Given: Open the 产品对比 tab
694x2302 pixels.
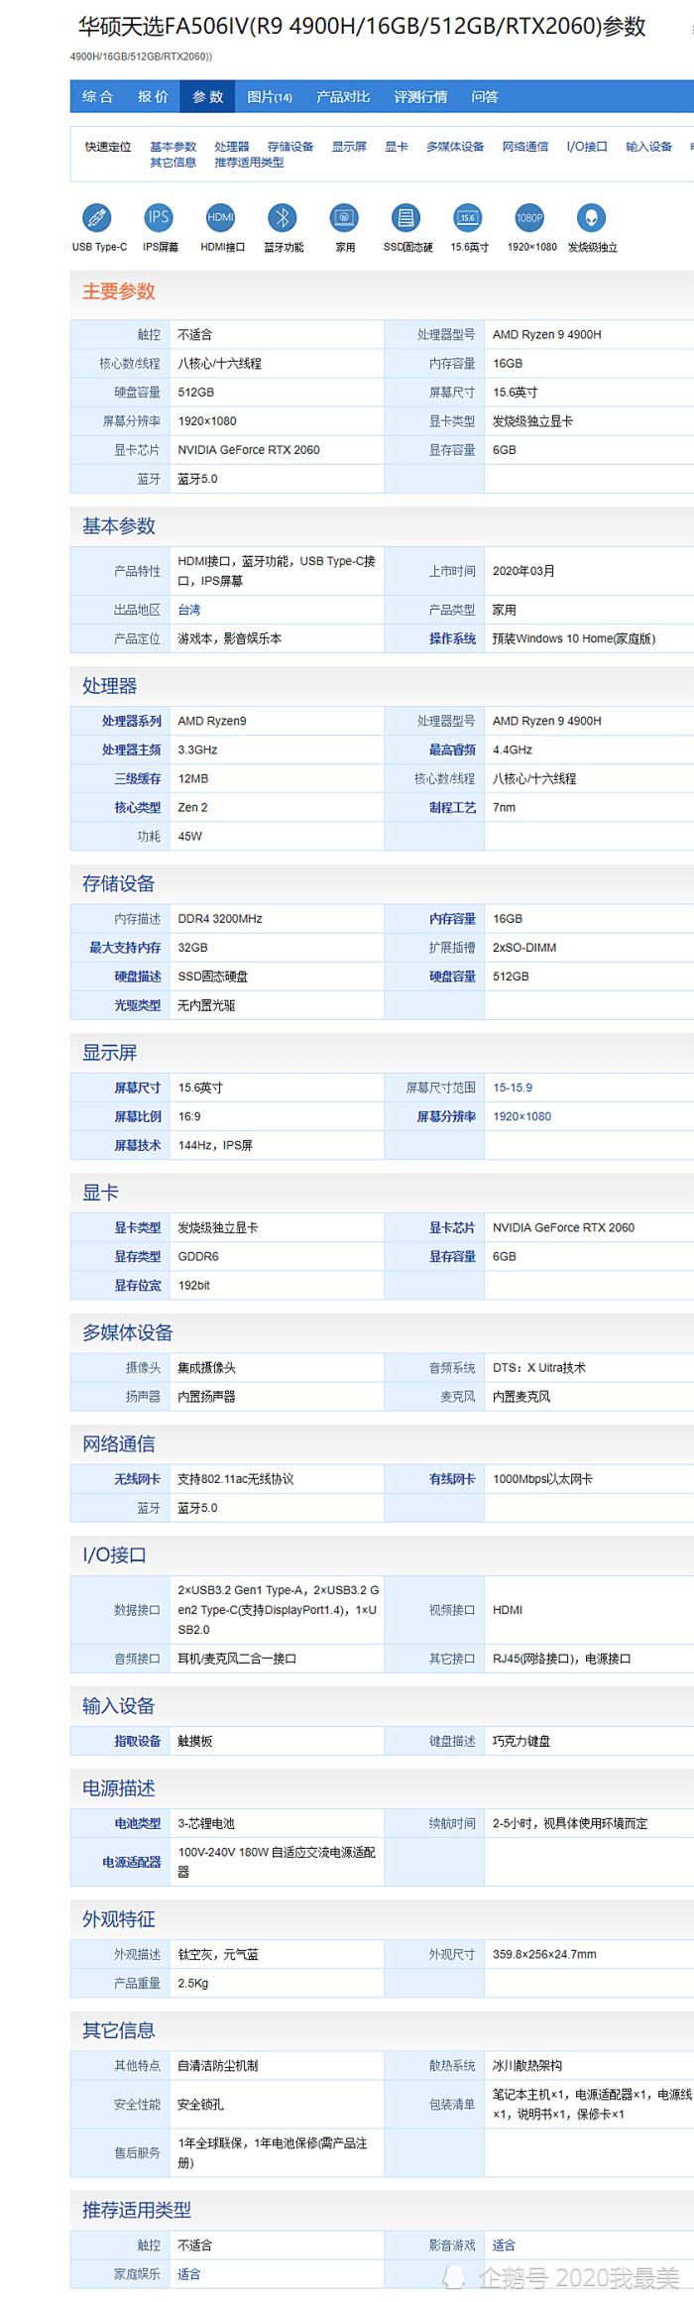Looking at the screenshot, I should coord(343,96).
